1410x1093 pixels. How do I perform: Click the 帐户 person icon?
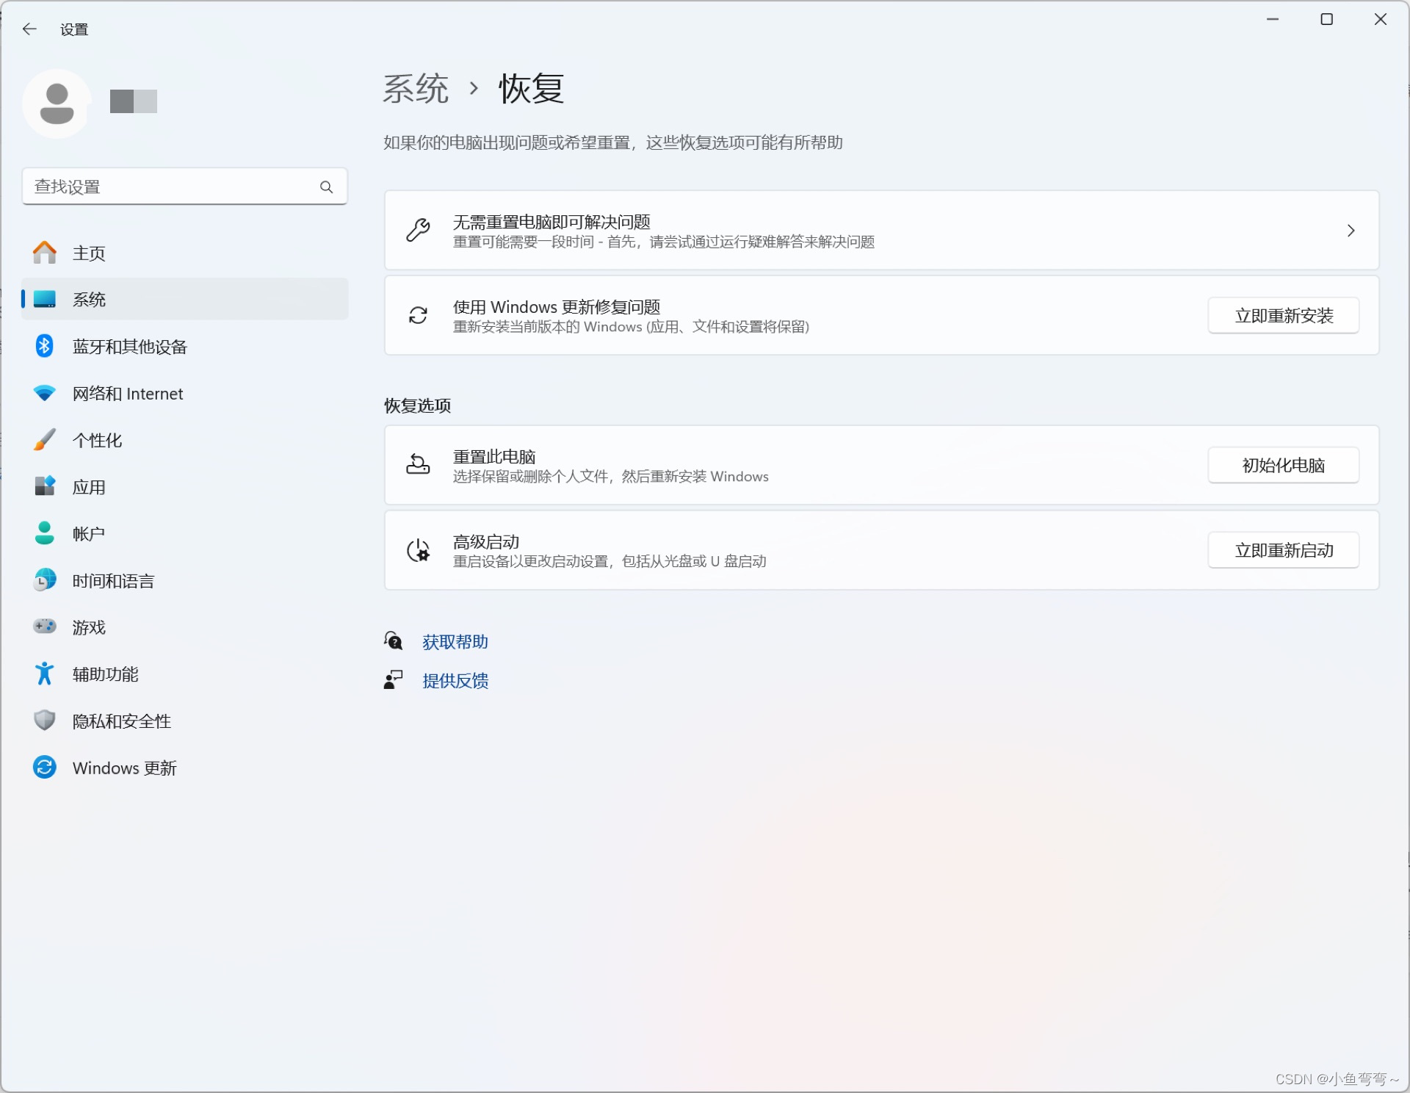point(45,533)
